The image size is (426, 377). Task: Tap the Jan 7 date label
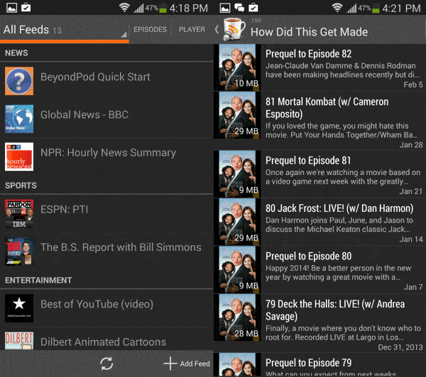(x=413, y=287)
